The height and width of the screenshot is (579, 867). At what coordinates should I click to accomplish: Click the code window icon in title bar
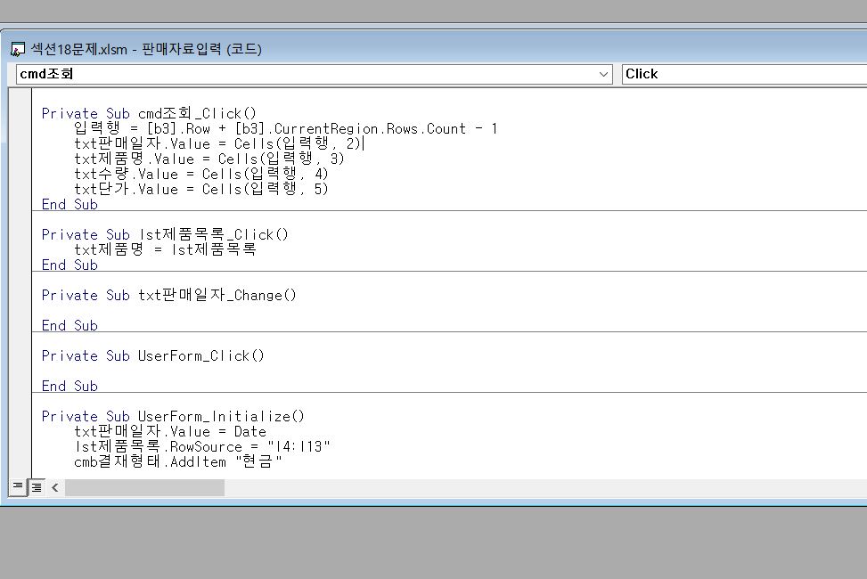17,49
